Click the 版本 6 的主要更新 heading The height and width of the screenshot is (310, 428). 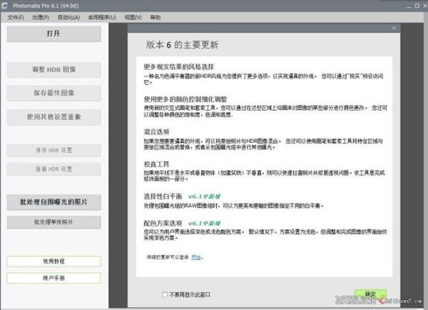182,45
